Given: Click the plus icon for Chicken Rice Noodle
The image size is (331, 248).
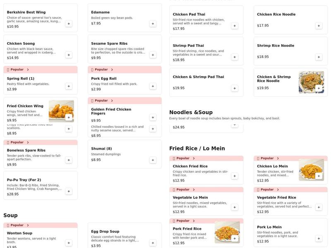Looking at the screenshot, I should [x=319, y=25].
